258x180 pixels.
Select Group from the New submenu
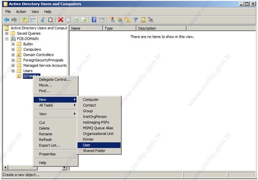(99, 111)
